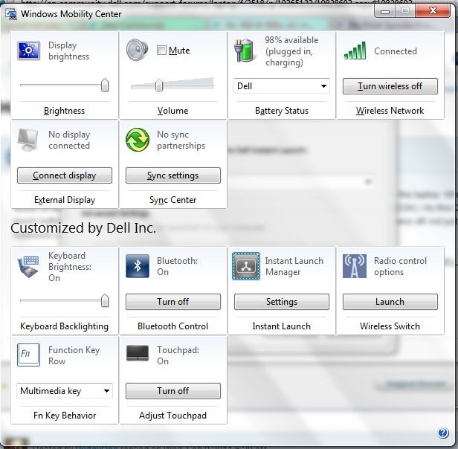Click the 'No display connected' text
458x449 pixels.
[69, 140]
